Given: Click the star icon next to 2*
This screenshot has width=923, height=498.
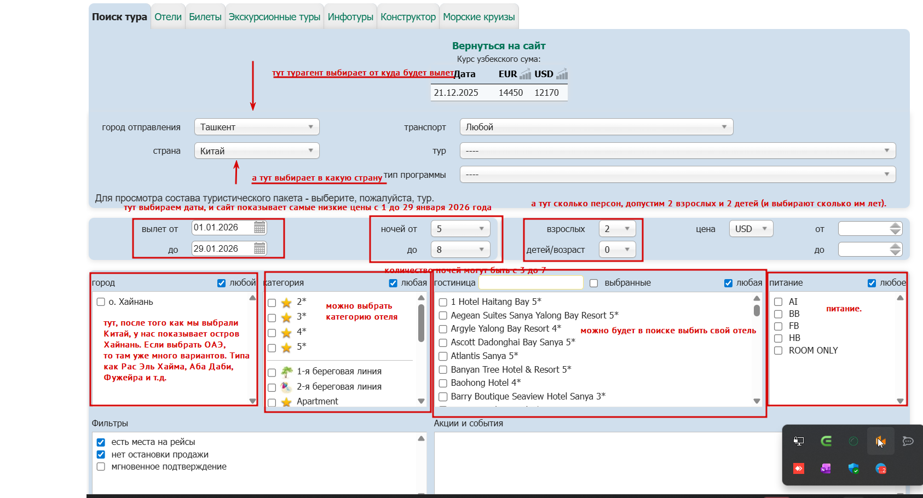Looking at the screenshot, I should (x=286, y=303).
